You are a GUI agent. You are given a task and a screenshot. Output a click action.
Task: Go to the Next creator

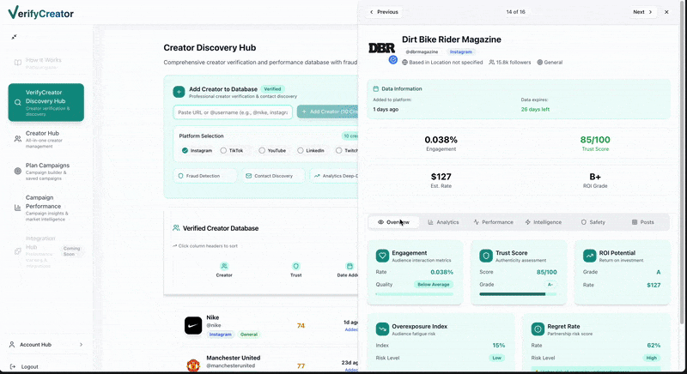click(x=642, y=12)
